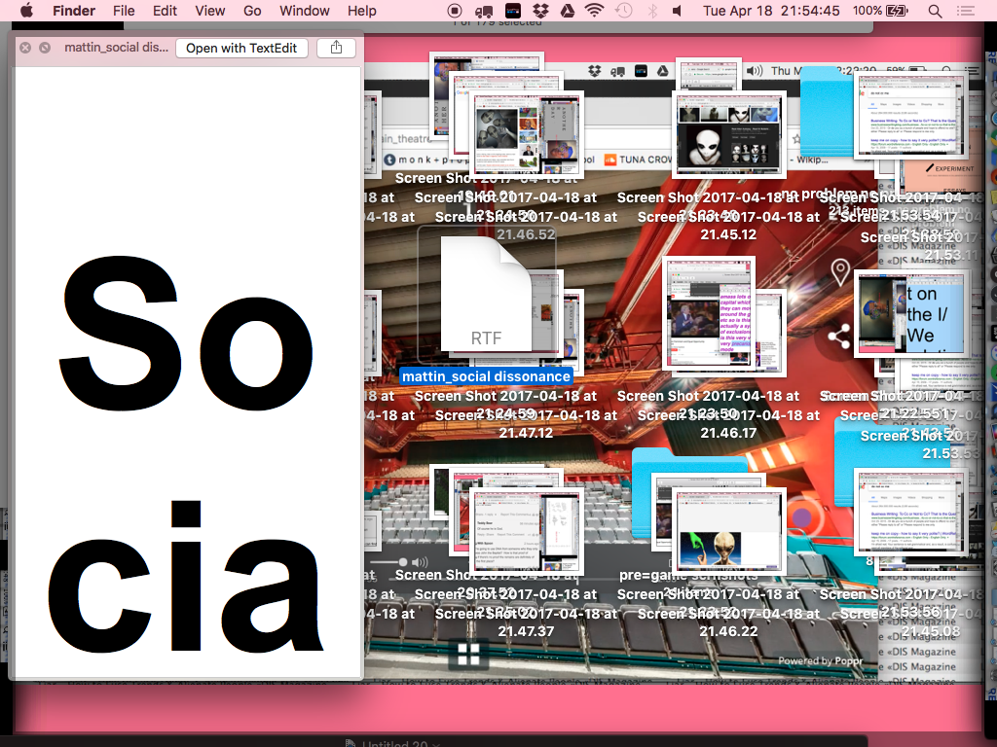Open the Wi-Fi status menu
The height and width of the screenshot is (747, 997).
point(595,11)
